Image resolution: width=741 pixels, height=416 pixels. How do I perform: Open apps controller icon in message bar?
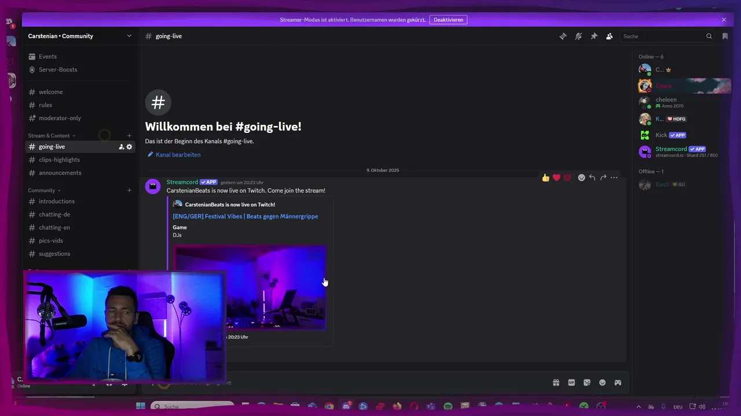tap(618, 382)
